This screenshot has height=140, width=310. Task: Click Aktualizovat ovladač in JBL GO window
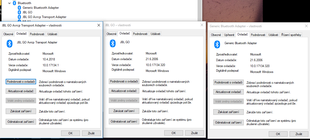click(x=124, y=91)
